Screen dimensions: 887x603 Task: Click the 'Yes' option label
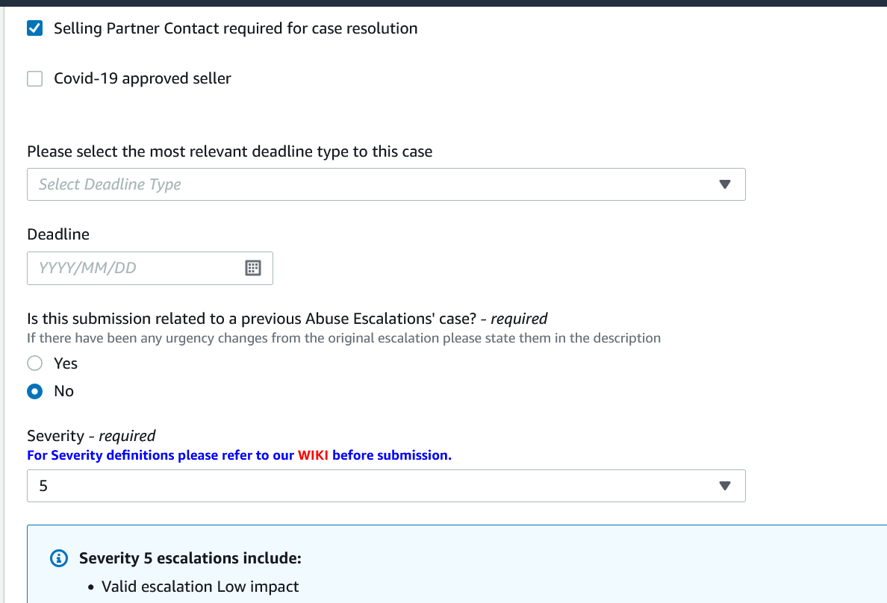click(x=66, y=363)
